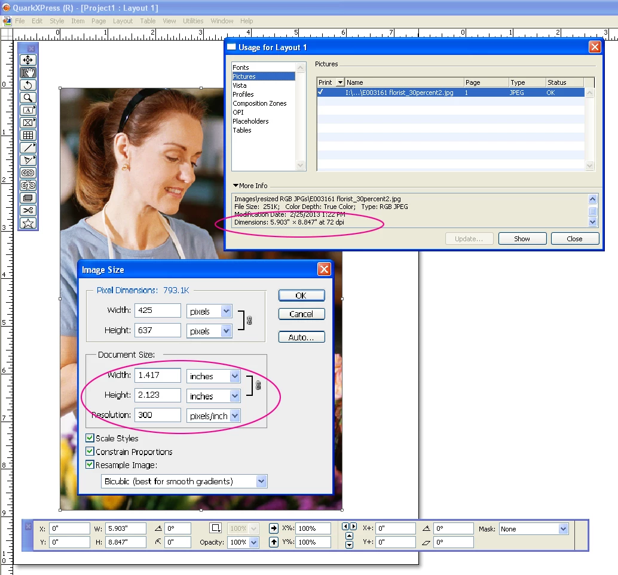Screen dimensions: 618x575
Task: Open the Layout menu
Action: point(123,21)
